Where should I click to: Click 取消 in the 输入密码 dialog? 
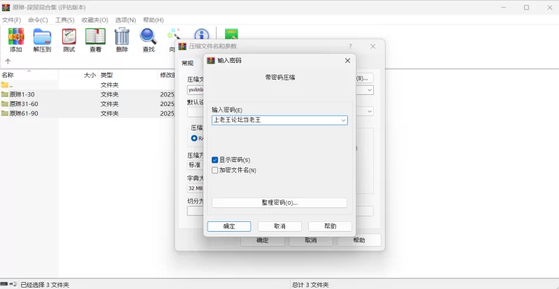coord(279,226)
